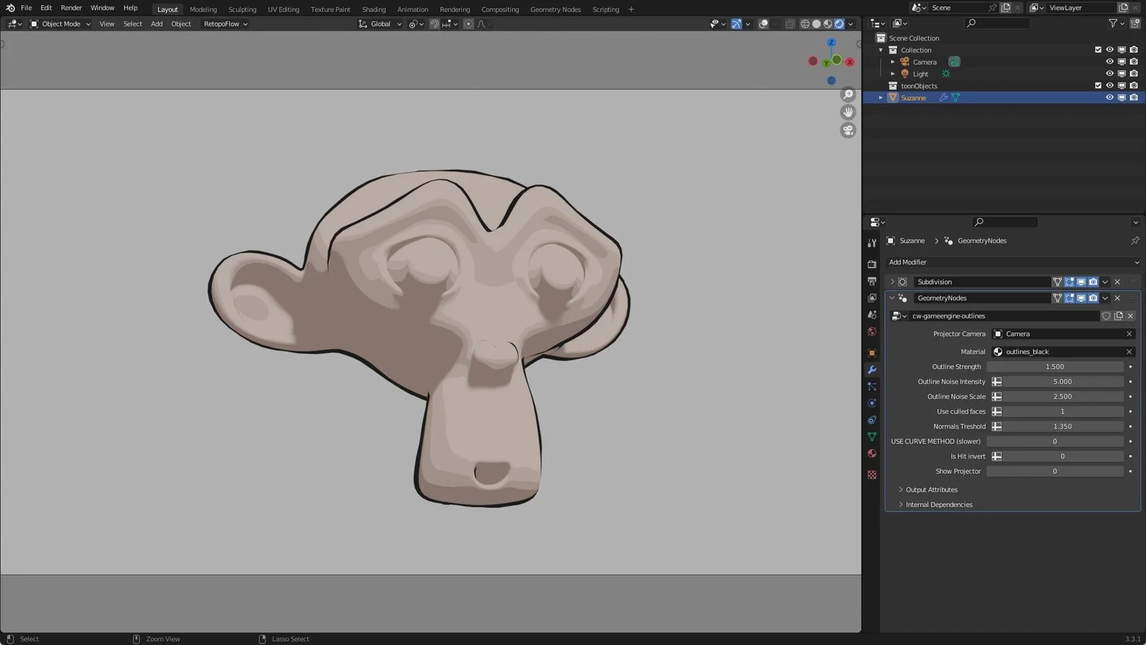
Task: Uncheck the toonObjects collection checkbox
Action: [x=1098, y=85]
